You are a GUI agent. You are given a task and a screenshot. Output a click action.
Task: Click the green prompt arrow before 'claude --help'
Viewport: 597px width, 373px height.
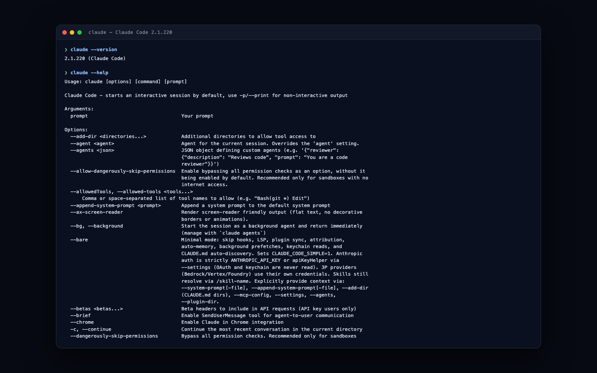[66, 73]
